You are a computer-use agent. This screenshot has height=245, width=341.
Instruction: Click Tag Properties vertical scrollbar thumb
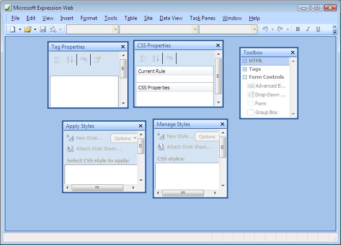point(123,69)
